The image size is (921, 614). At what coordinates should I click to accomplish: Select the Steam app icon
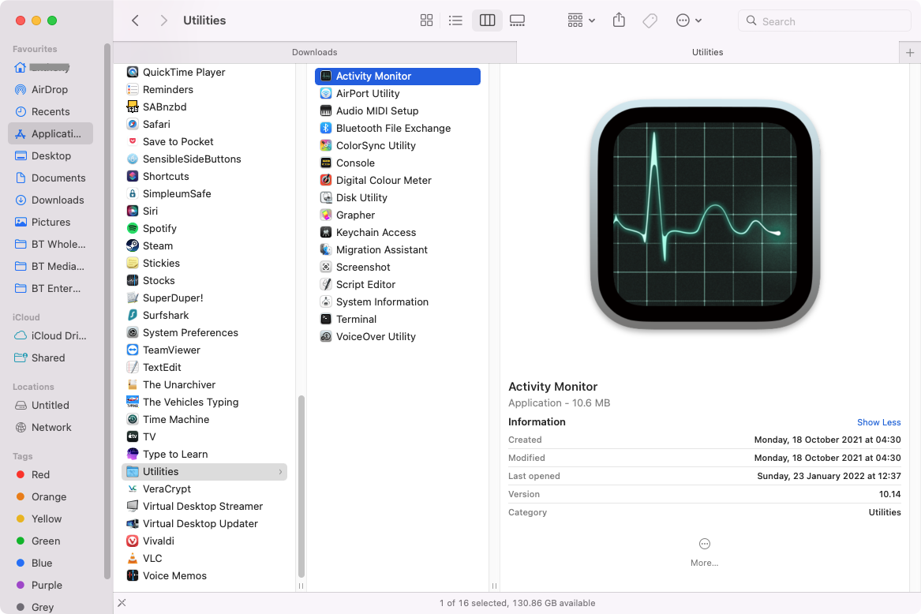[x=133, y=245]
